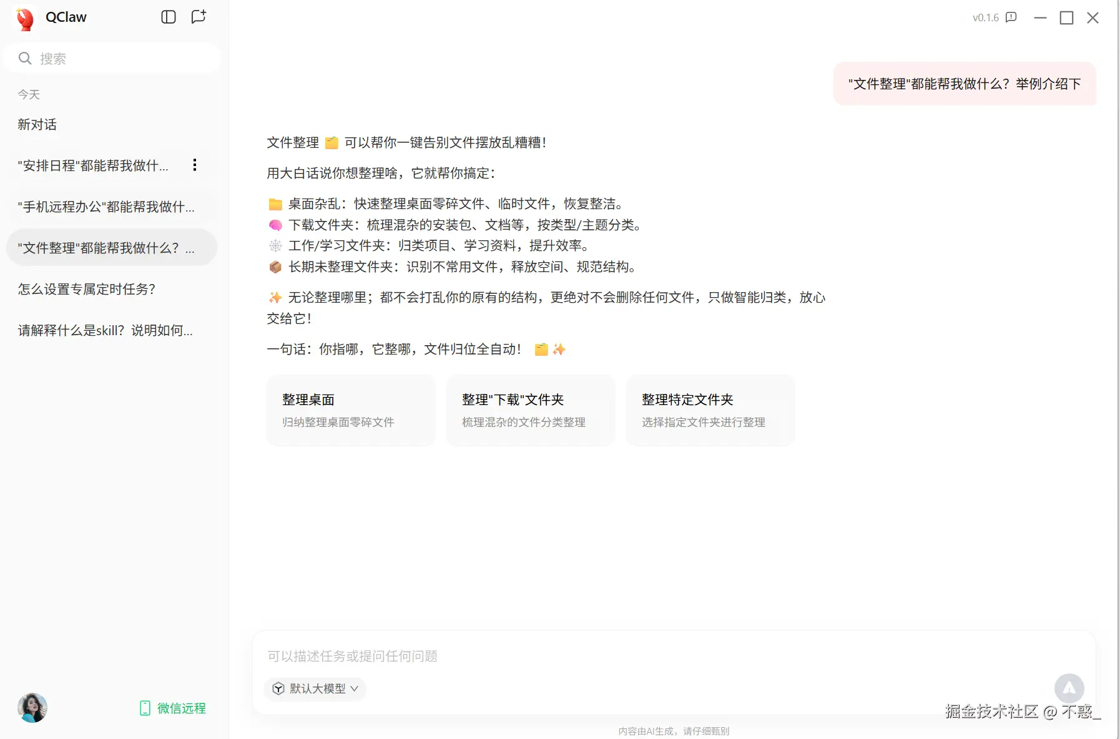Click the "用大白话说你想整理啥" line
This screenshot has height=739, width=1120.
(381, 173)
